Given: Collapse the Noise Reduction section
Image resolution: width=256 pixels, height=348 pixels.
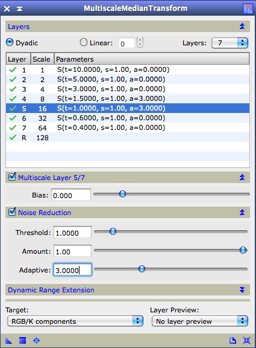Looking at the screenshot, I should (242, 213).
